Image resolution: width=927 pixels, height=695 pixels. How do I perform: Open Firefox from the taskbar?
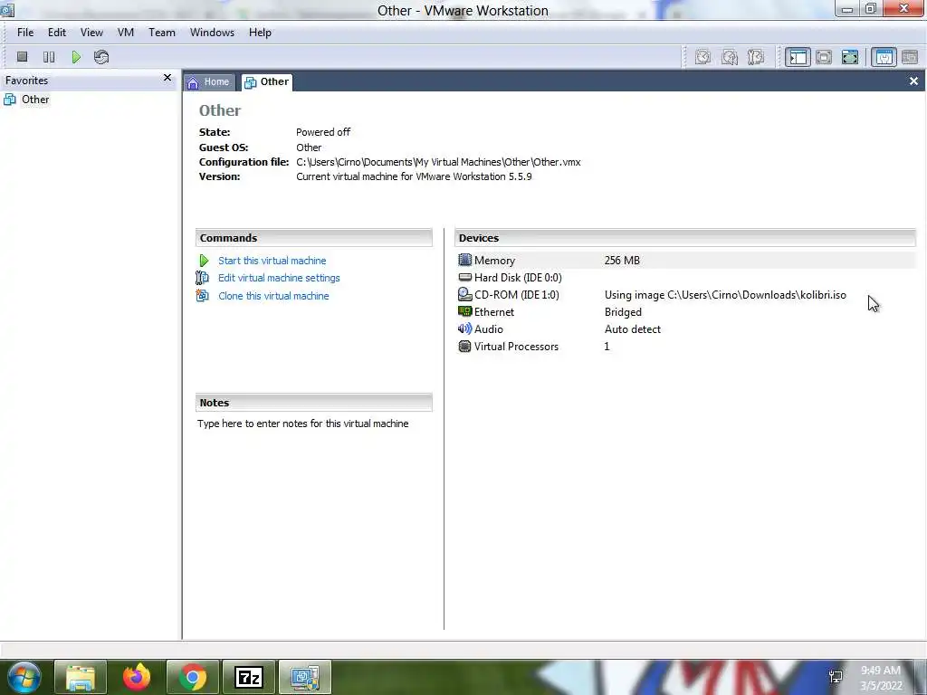tap(137, 677)
